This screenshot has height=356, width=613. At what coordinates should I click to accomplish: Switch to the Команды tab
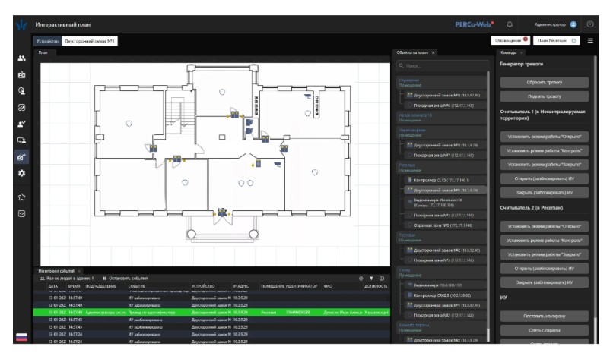(508, 52)
